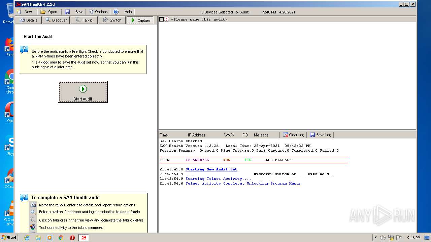Click 'Test connectivity to the fabric members' text
The image size is (431, 242).
pos(71,228)
